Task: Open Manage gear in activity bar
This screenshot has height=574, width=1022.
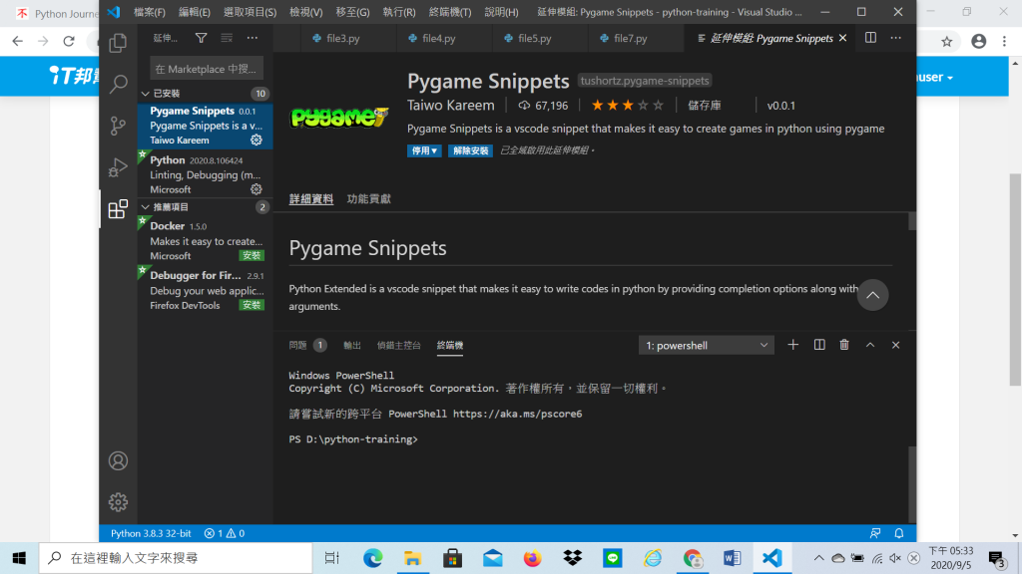Action: pos(118,502)
